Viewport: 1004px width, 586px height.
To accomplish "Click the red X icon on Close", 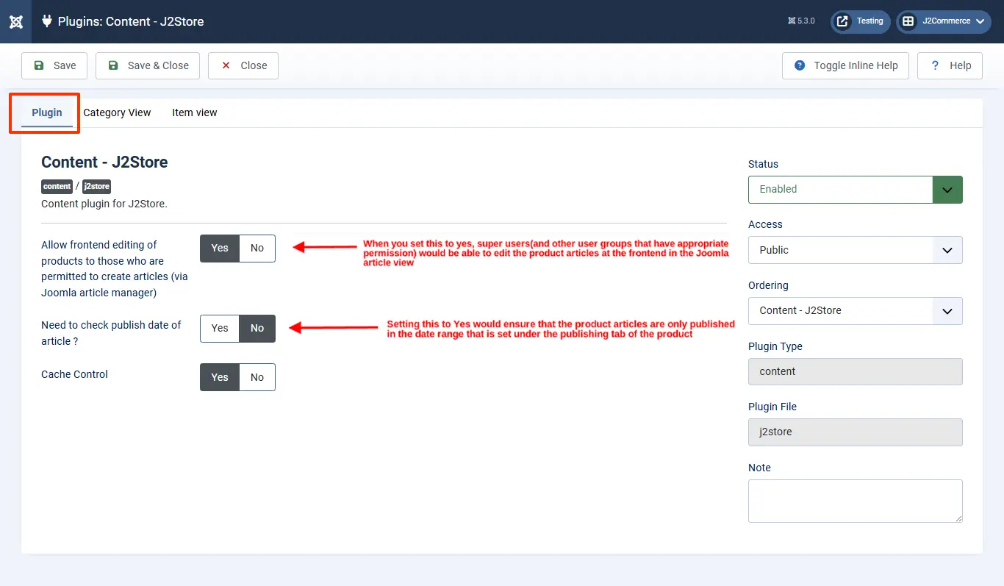I will click(226, 65).
